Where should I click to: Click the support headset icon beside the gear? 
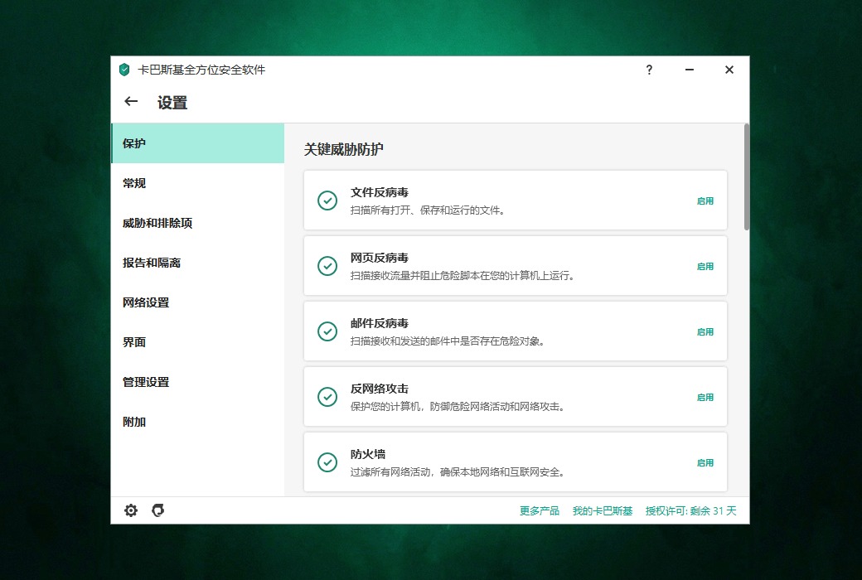click(157, 510)
